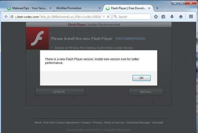Bookmark this page with the star icon
This screenshot has height=133, width=198.
click(156, 16)
